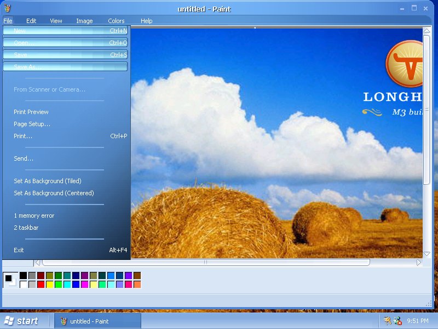Click the right arrow of the horizontal scrollbar

(419, 263)
